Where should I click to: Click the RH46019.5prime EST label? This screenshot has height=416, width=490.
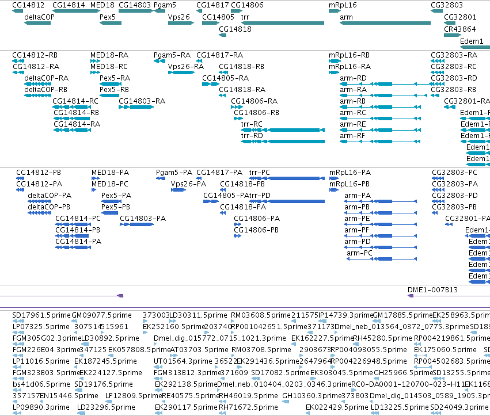point(248,396)
